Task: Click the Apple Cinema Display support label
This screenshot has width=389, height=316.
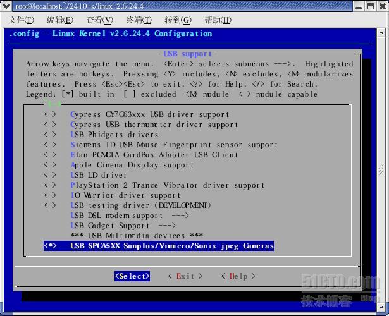Action: [132, 165]
